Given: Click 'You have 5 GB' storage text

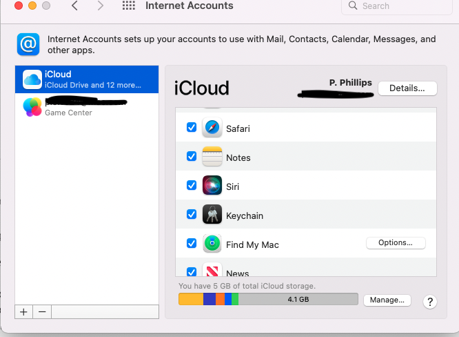Looking at the screenshot, I should point(247,286).
